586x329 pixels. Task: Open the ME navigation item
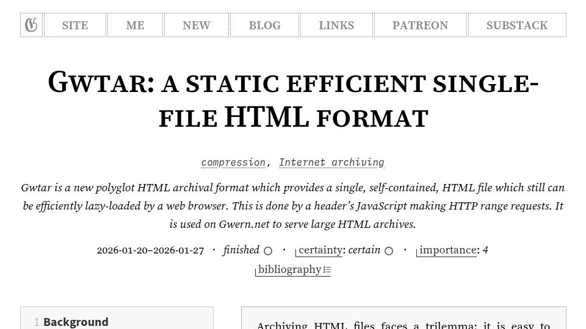(x=136, y=25)
